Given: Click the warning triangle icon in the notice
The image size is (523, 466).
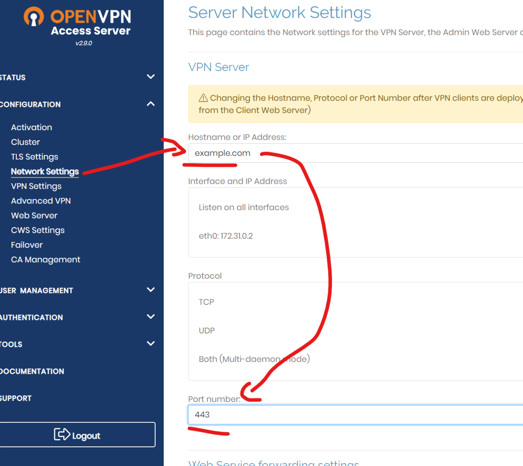Looking at the screenshot, I should [x=203, y=98].
